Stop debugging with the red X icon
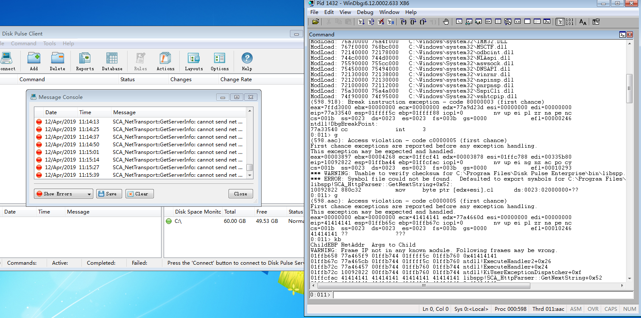This screenshot has height=318, width=641. 381,22
